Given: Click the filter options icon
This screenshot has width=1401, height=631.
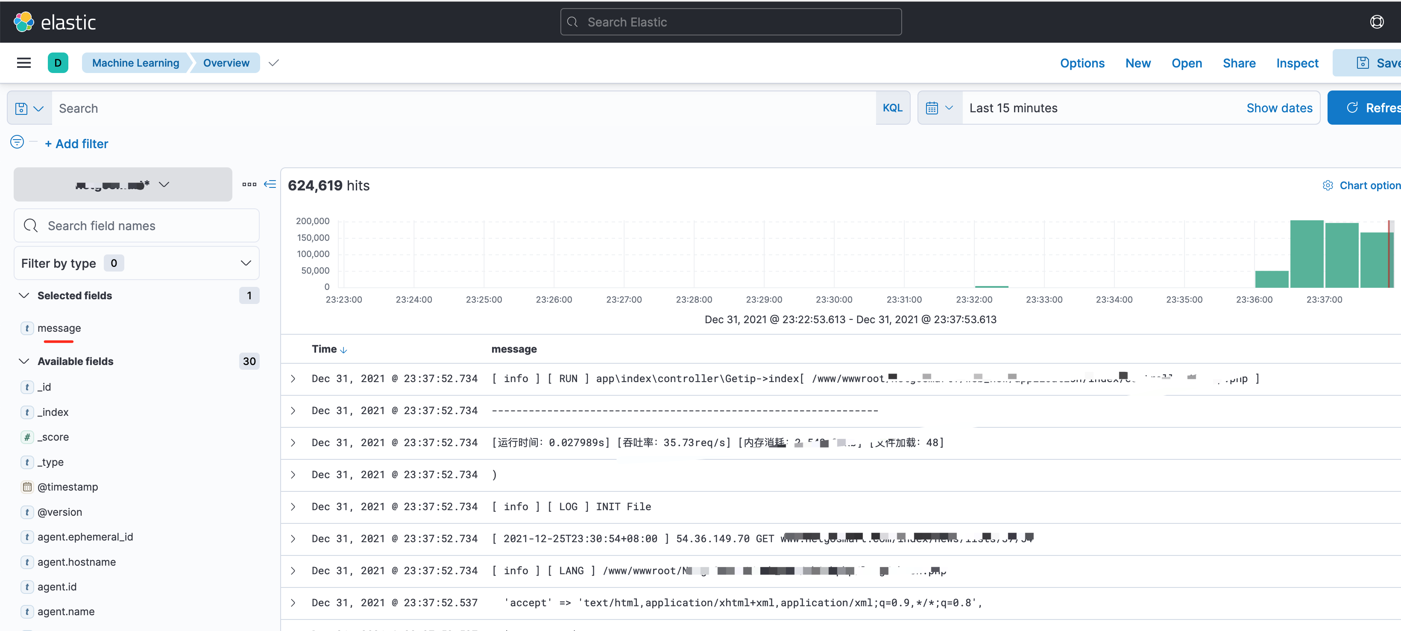Looking at the screenshot, I should pyautogui.click(x=18, y=143).
